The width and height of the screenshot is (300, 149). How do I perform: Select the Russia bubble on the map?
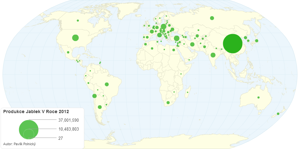pyautogui.click(x=212, y=18)
